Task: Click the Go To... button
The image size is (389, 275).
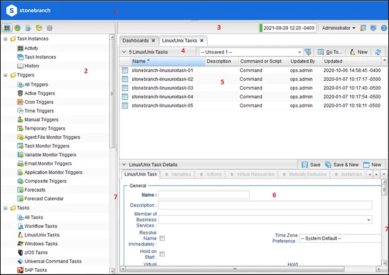Action: [330, 52]
